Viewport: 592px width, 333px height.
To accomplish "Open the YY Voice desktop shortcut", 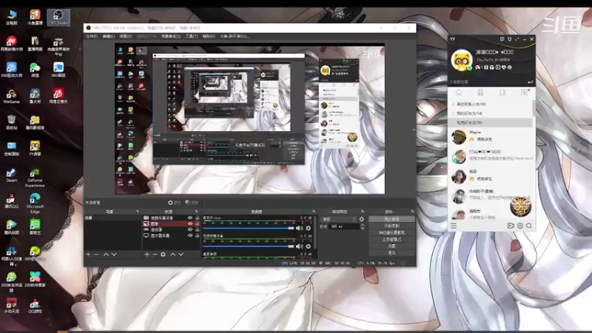I will tap(35, 149).
